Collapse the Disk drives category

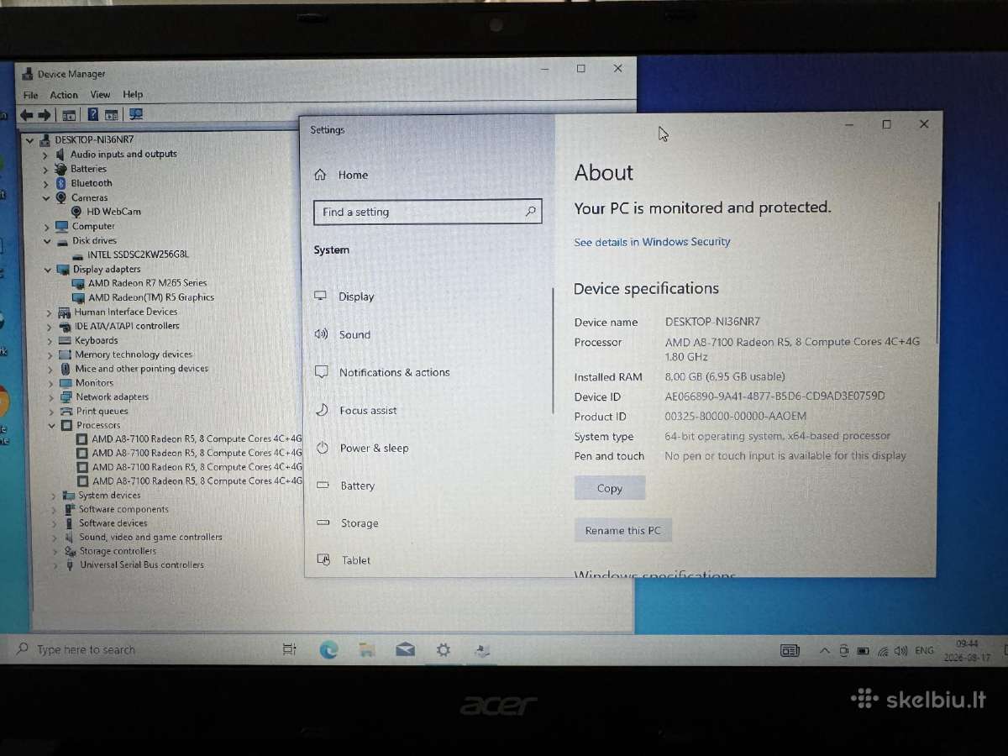(x=47, y=241)
